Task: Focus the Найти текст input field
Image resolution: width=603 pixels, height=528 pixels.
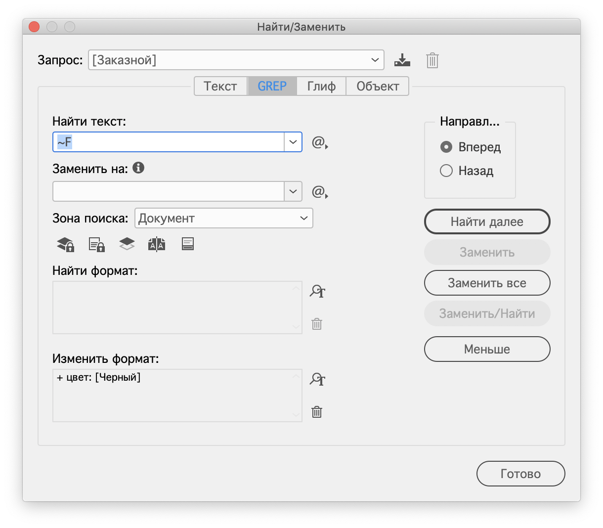Action: [169, 142]
